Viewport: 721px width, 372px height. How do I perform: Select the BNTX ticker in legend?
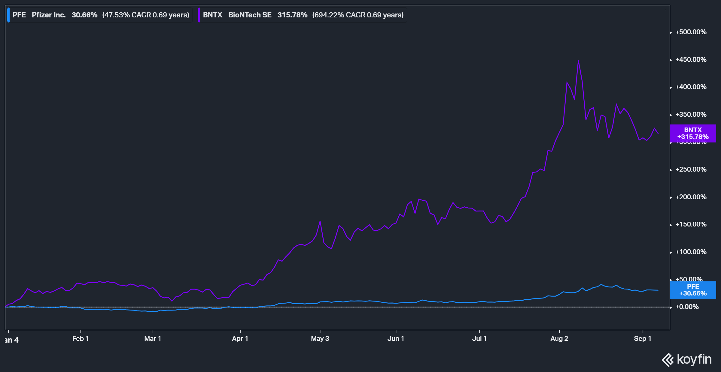click(x=212, y=15)
